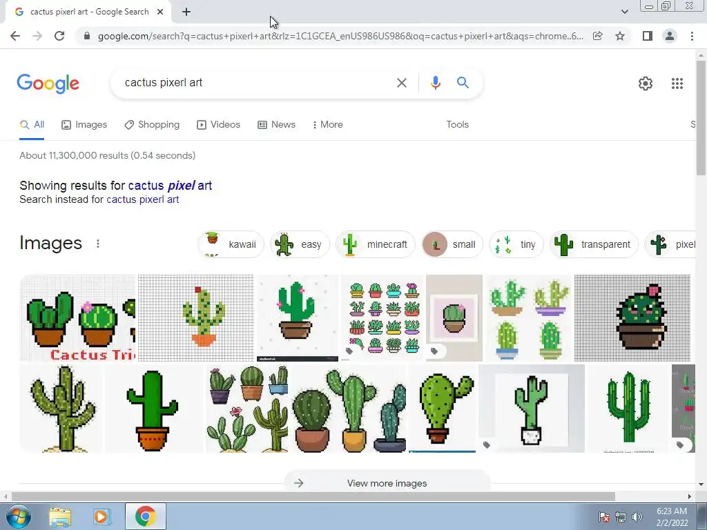Open the framed small cactus thumbnail
Image resolution: width=707 pixels, height=530 pixels.
tap(454, 318)
